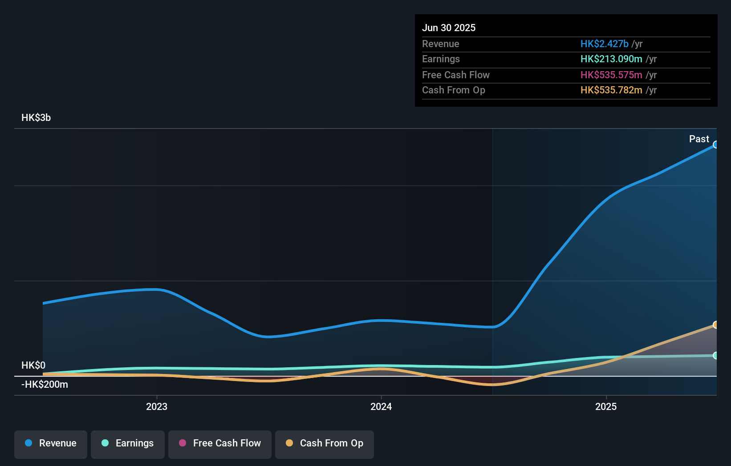Click the Earnings line endpoint marker

[x=715, y=355]
